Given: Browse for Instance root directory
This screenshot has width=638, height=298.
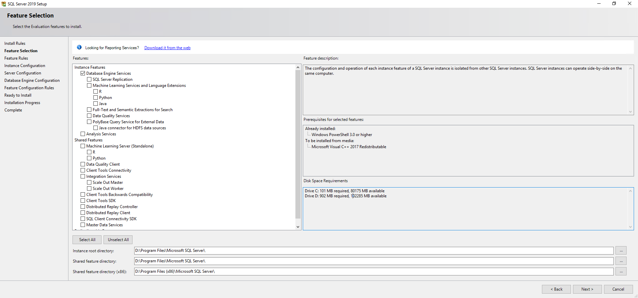Looking at the screenshot, I should 621,251.
